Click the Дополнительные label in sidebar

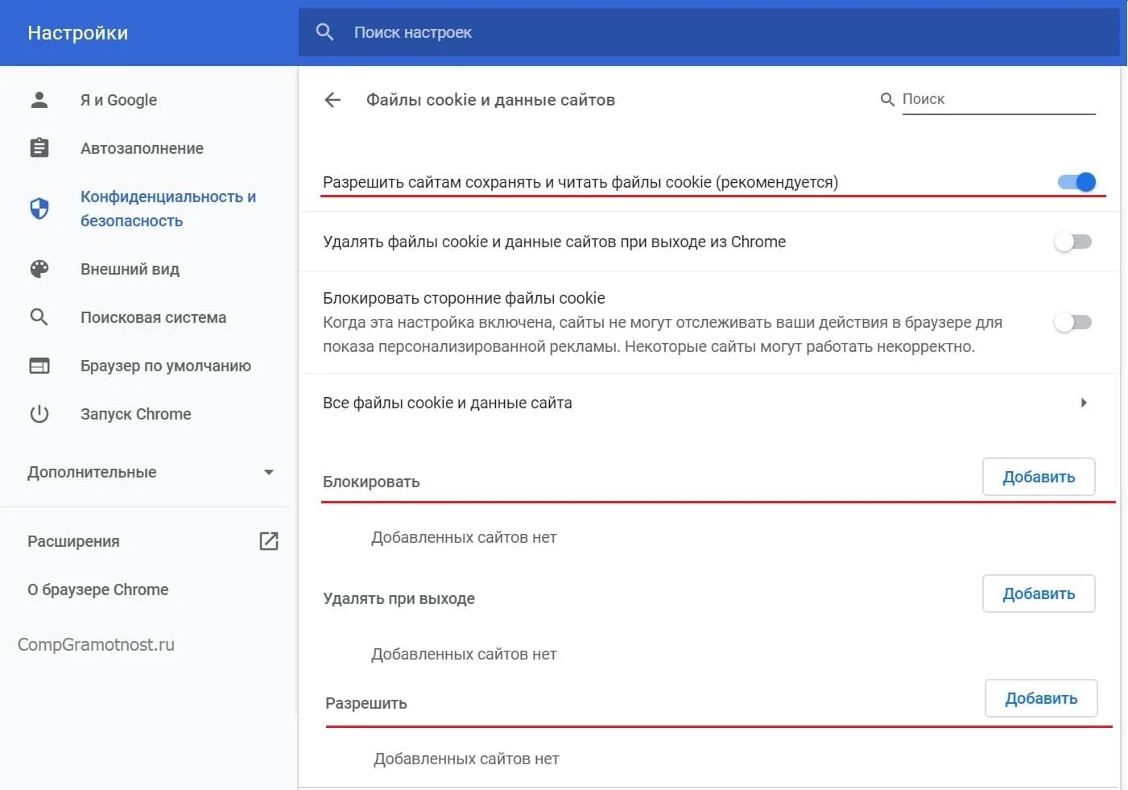pyautogui.click(x=92, y=472)
